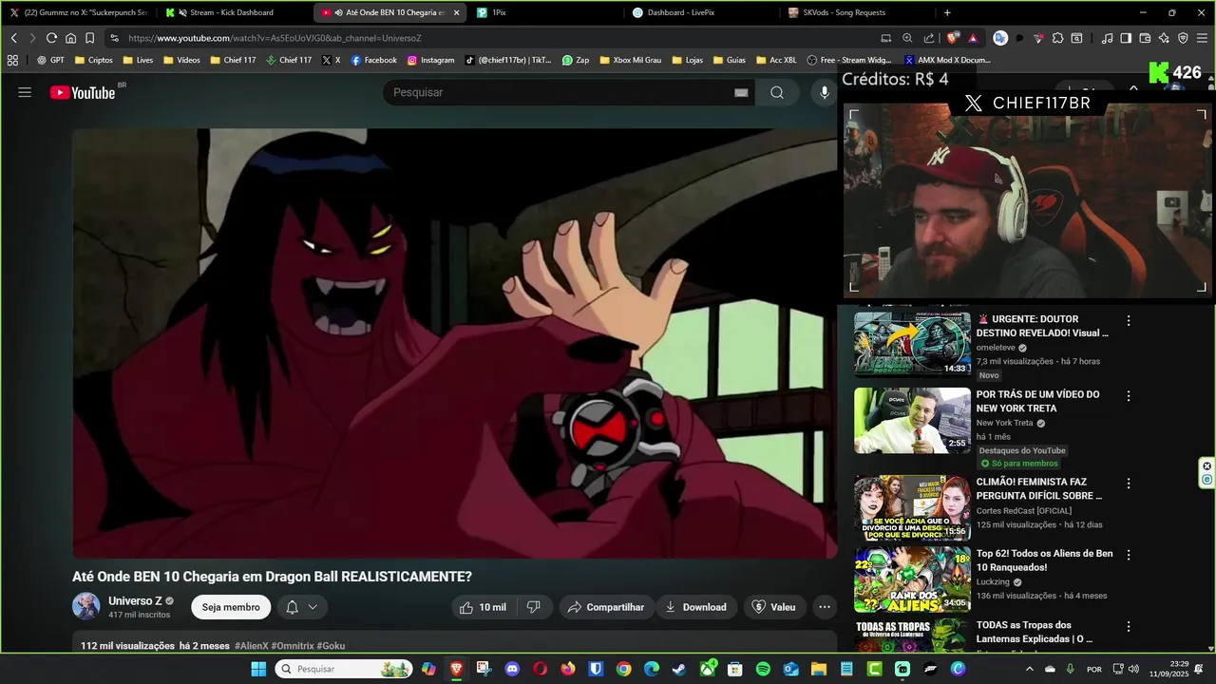
Task: Open the browser zoom magnifier icon in address bar
Action: click(907, 38)
